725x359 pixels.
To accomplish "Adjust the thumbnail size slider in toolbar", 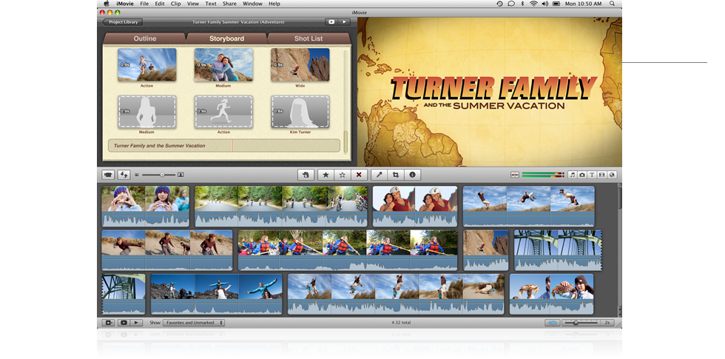I will coord(162,175).
